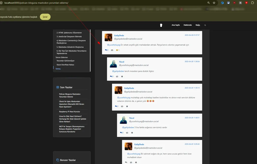The width and height of the screenshot is (257, 164).
Task: Open the Bağış menu link
Action: (x=198, y=25)
